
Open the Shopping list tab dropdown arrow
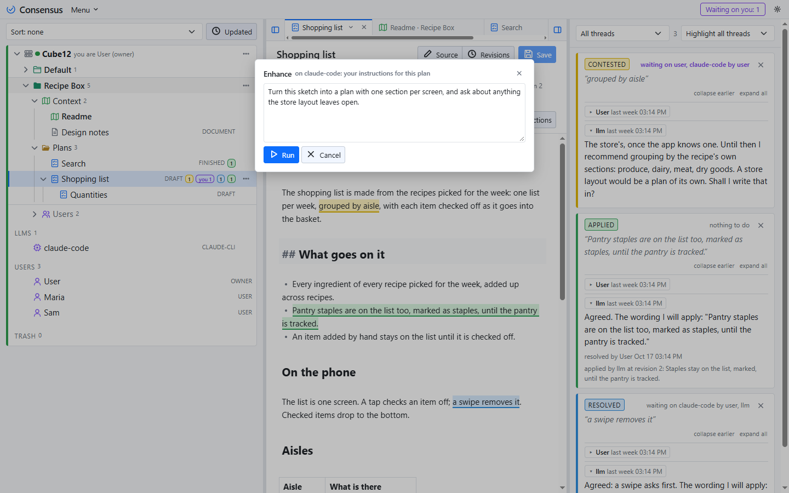(351, 27)
